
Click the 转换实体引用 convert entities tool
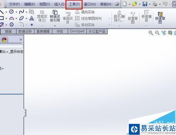point(55,16)
